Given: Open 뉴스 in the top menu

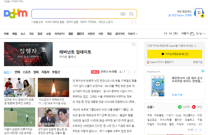Looking at the screenshot, I should pos(23,34).
